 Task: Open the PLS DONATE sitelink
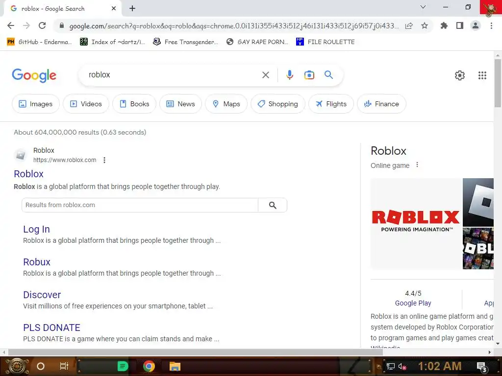52,328
